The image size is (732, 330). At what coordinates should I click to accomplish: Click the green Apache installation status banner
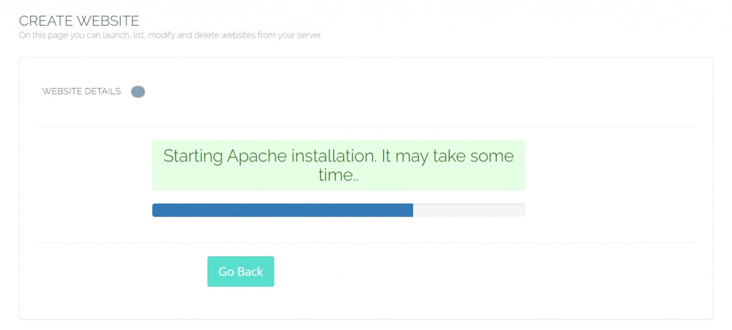tap(338, 165)
